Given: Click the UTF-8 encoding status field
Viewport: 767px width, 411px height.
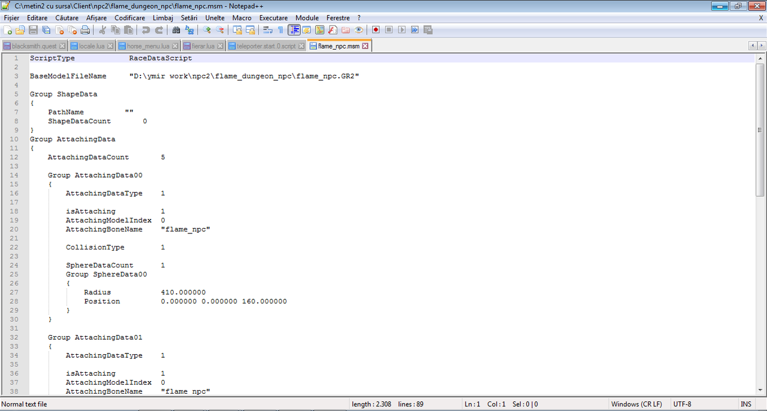Looking at the screenshot, I should click(x=682, y=404).
